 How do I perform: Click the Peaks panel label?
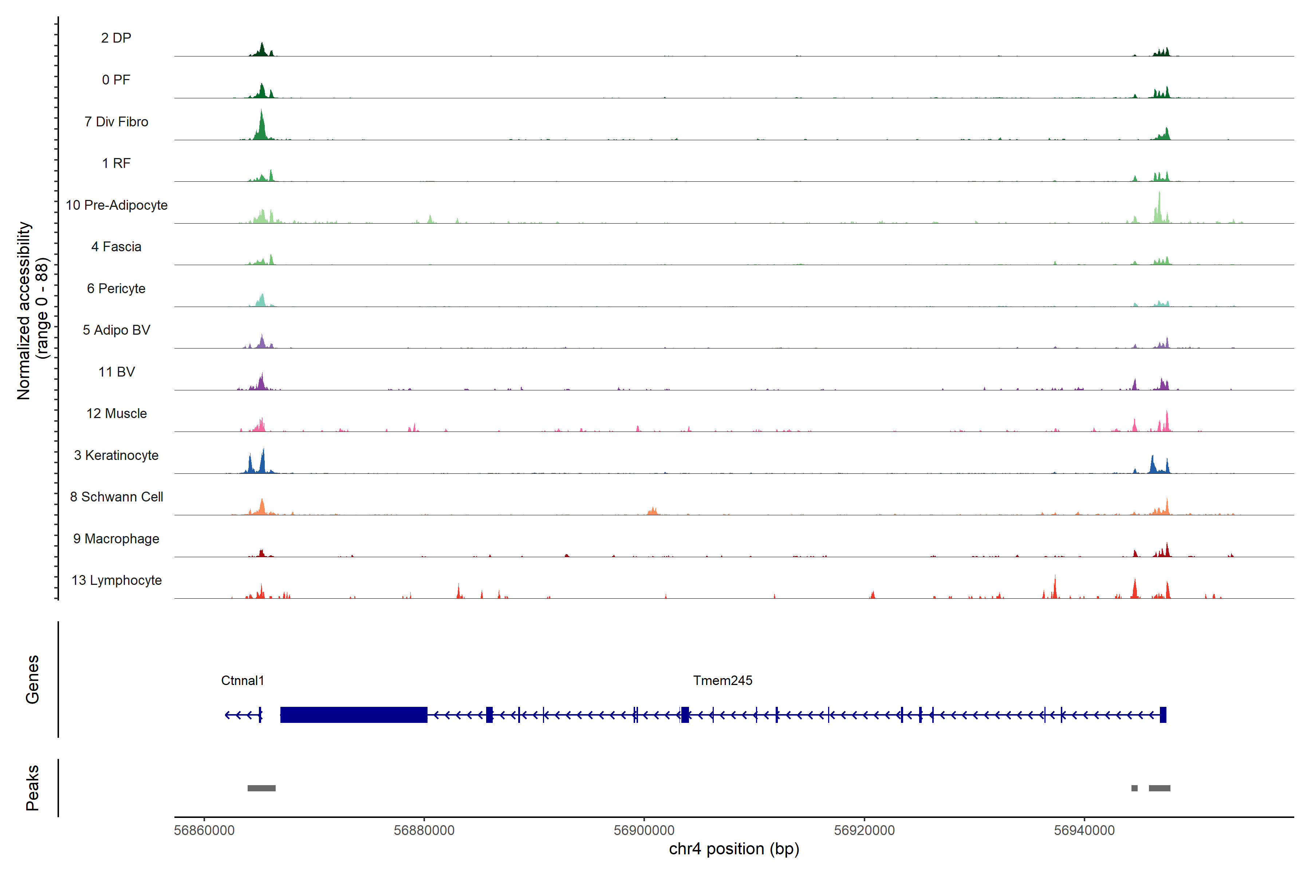tap(32, 788)
